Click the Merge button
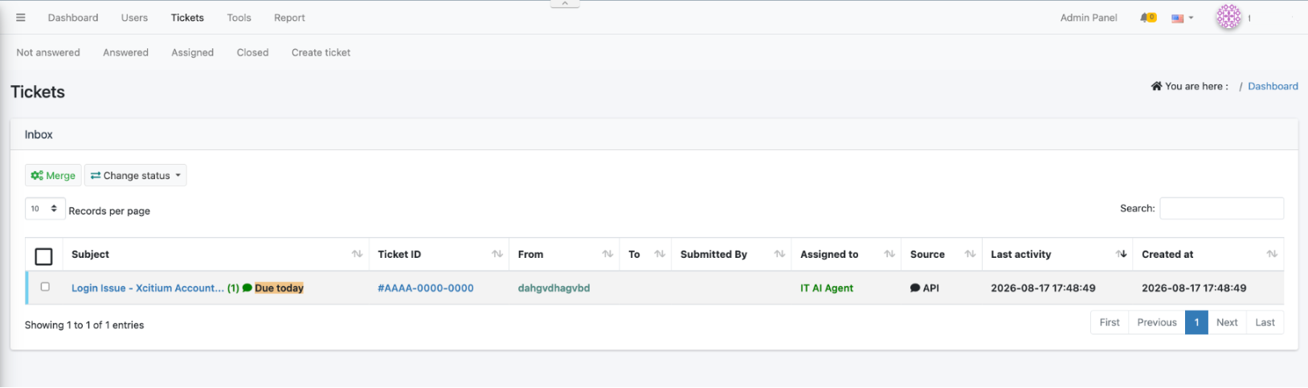The image size is (1308, 388). pyautogui.click(x=53, y=175)
